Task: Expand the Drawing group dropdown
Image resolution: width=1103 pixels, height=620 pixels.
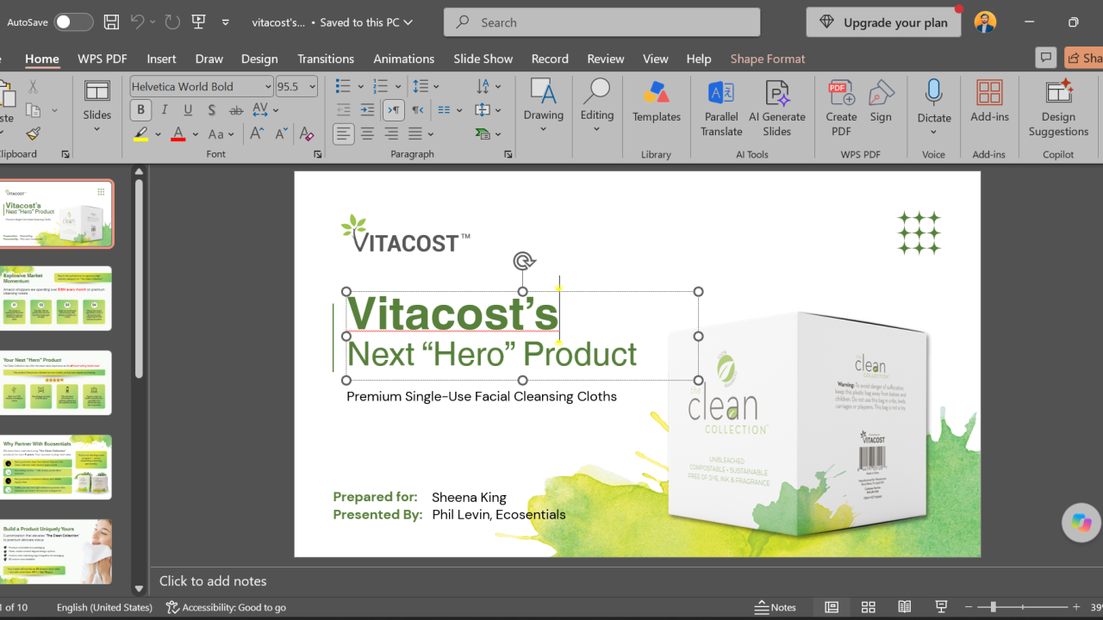Action: pyautogui.click(x=543, y=130)
